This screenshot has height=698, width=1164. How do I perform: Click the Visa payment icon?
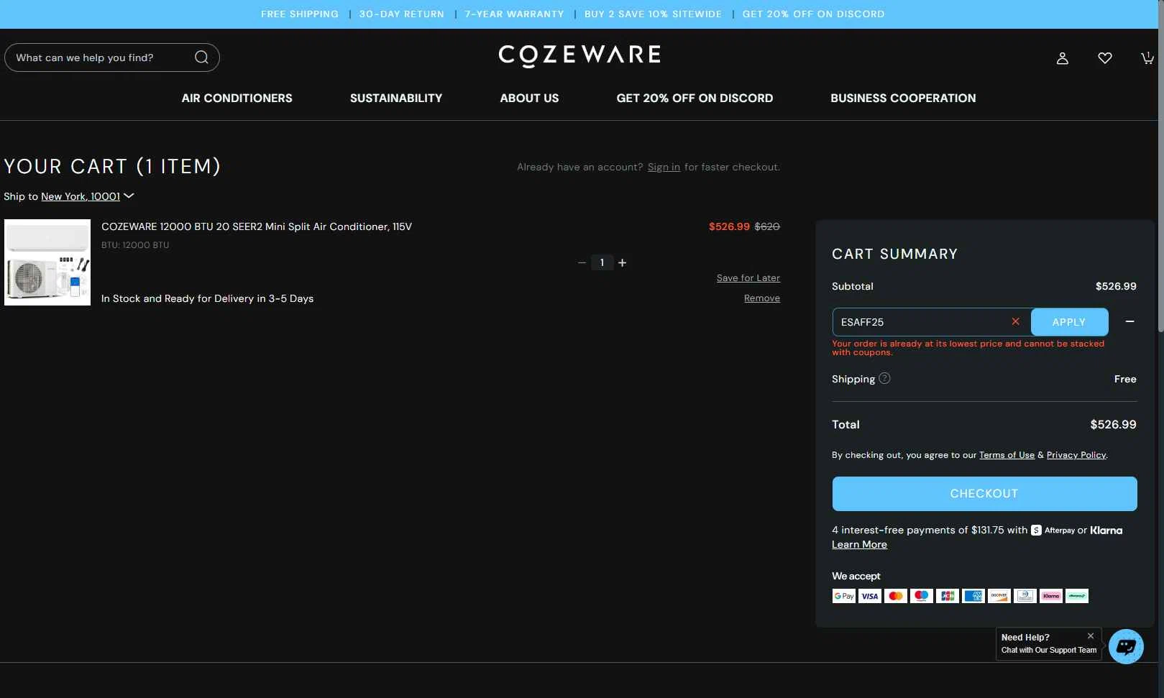click(x=870, y=596)
